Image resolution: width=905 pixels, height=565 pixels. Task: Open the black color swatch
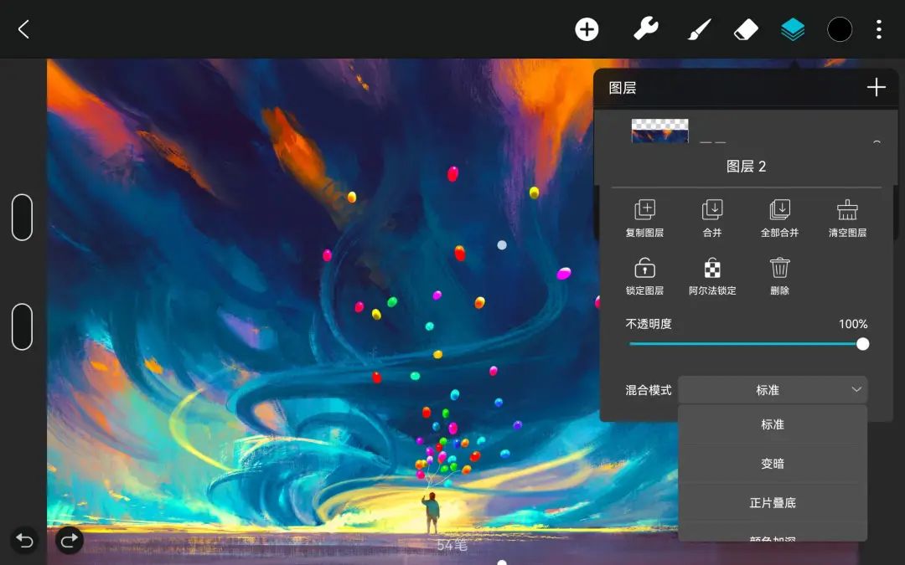click(x=839, y=29)
